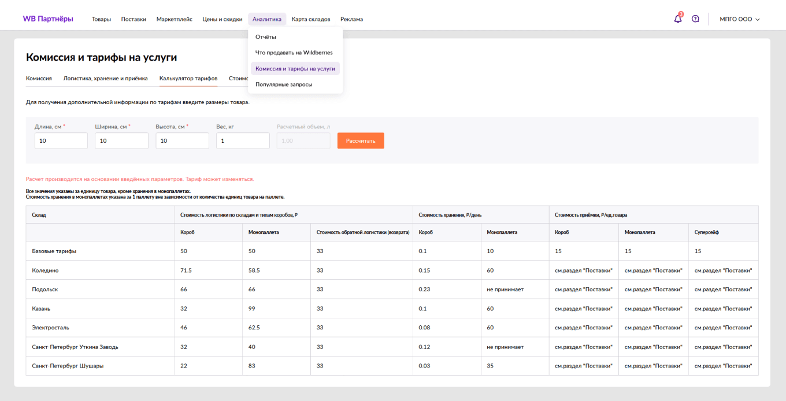Click the help question mark icon

pyautogui.click(x=695, y=19)
